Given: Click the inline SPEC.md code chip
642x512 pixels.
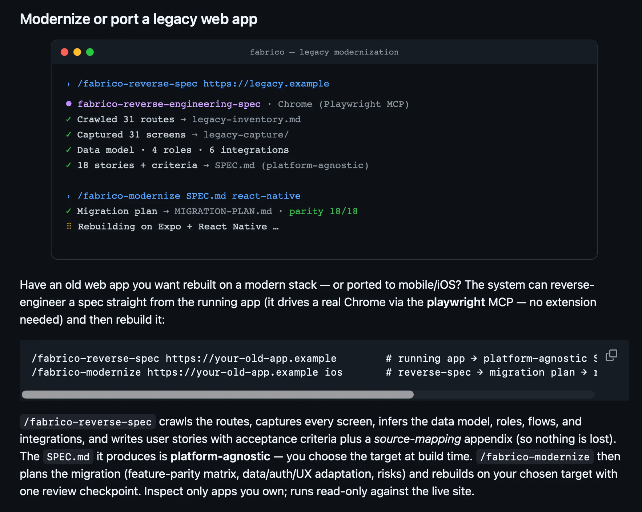Looking at the screenshot, I should pyautogui.click(x=68, y=457).
